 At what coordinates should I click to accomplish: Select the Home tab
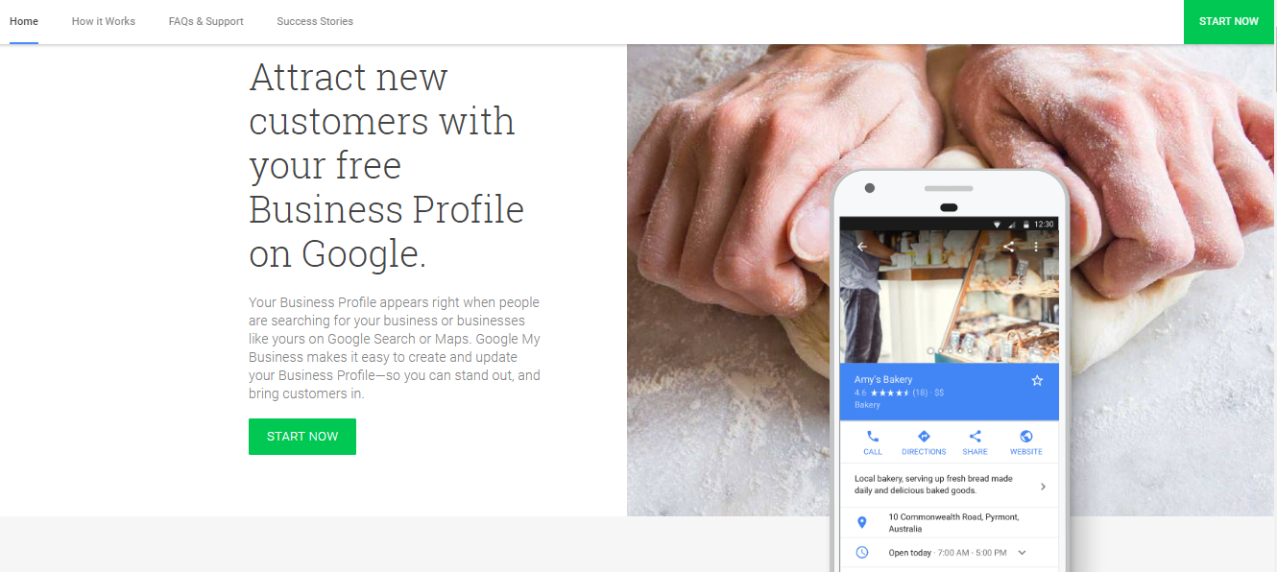[x=24, y=21]
